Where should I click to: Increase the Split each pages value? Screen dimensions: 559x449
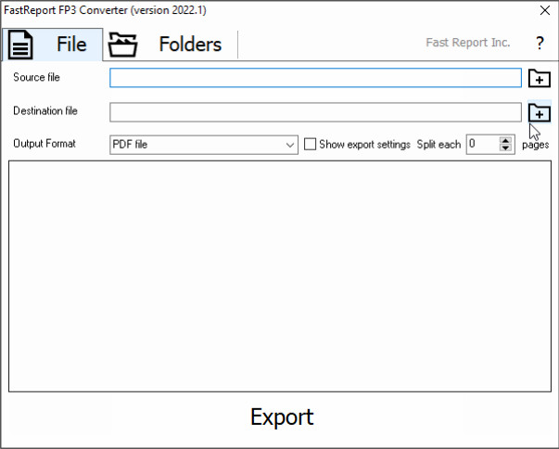(x=505, y=141)
